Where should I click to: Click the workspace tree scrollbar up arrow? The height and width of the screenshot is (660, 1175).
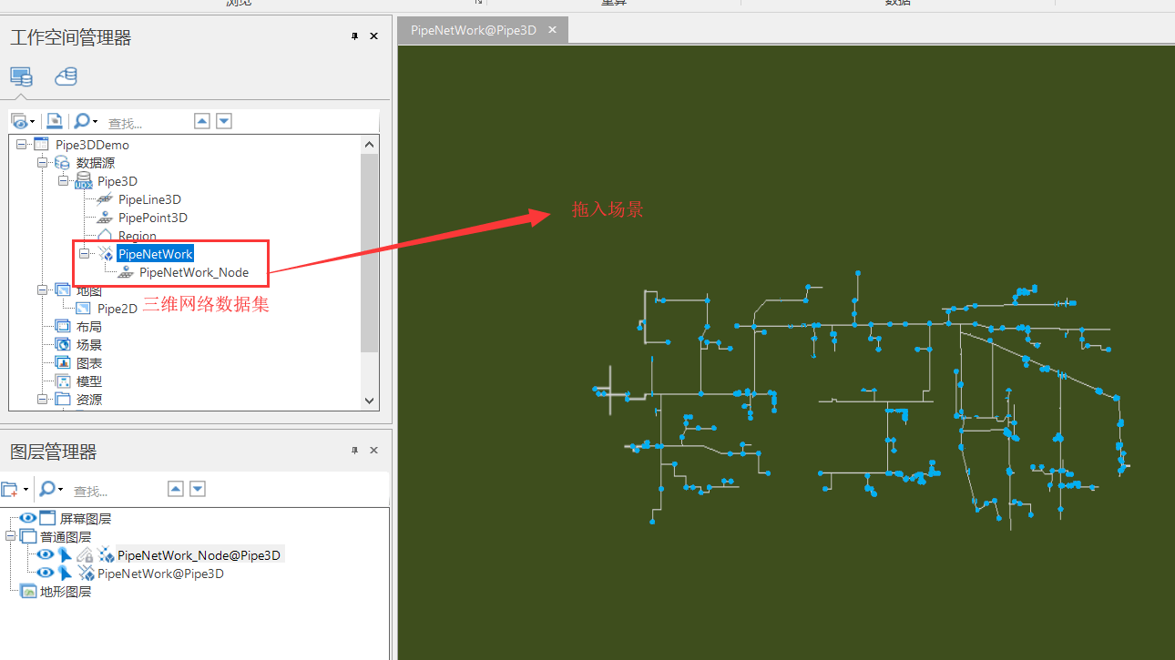tap(369, 145)
